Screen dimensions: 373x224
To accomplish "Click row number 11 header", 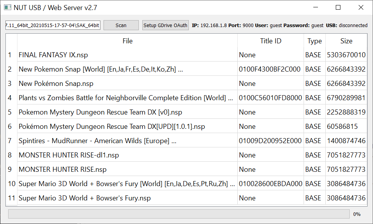I will pos(11,198).
